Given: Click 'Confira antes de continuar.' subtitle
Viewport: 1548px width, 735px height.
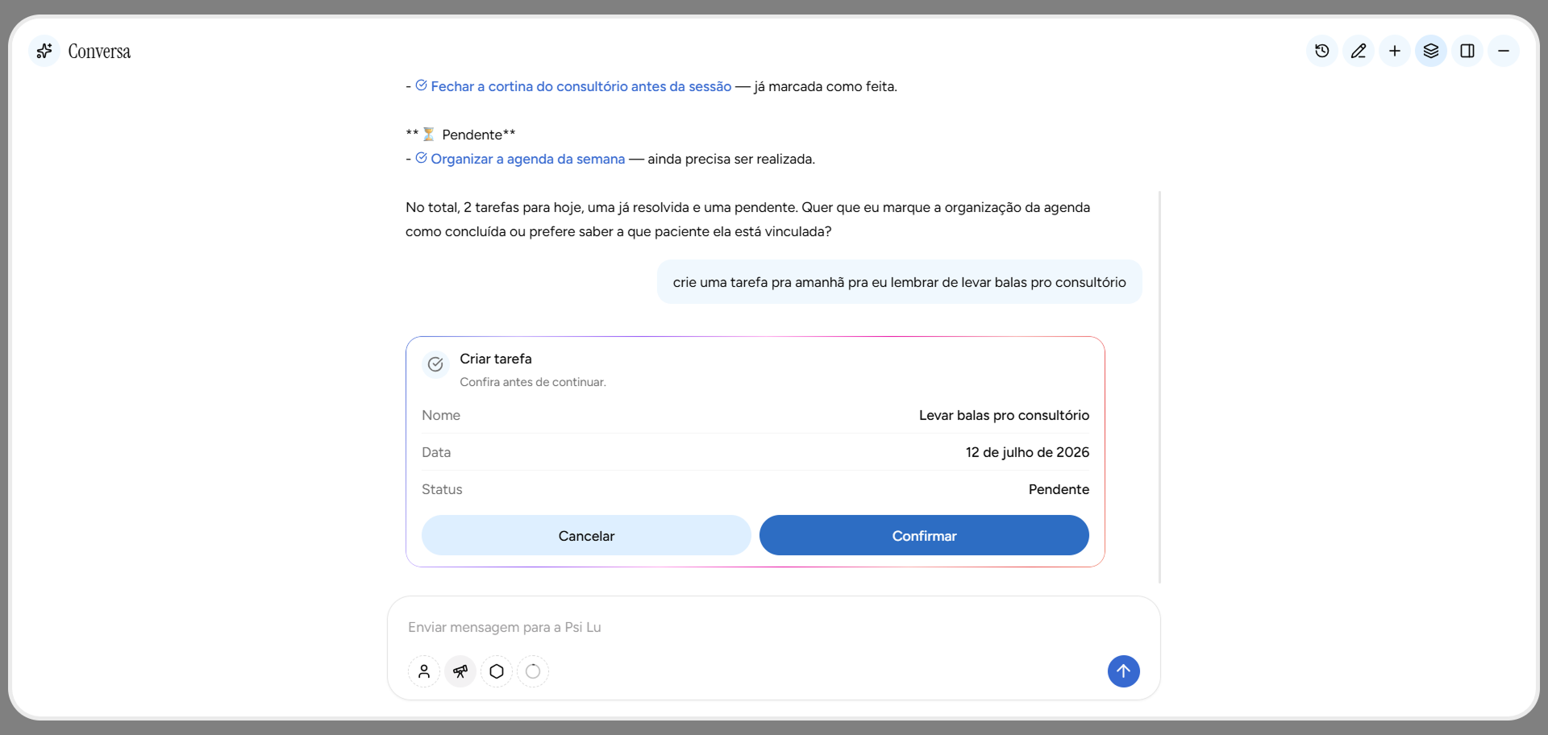Looking at the screenshot, I should coord(533,382).
